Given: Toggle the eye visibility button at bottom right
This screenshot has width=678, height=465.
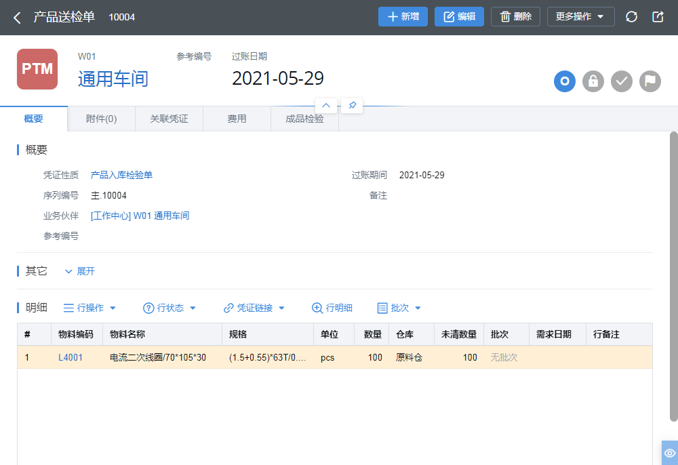Looking at the screenshot, I should 670,453.
